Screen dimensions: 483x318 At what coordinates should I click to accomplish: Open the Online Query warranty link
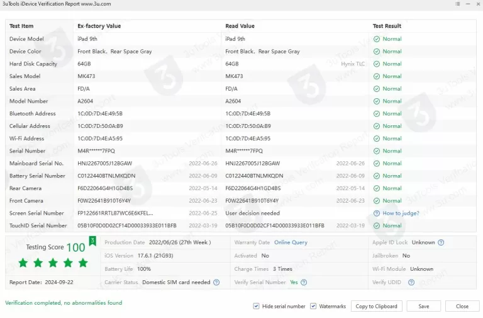(291, 242)
